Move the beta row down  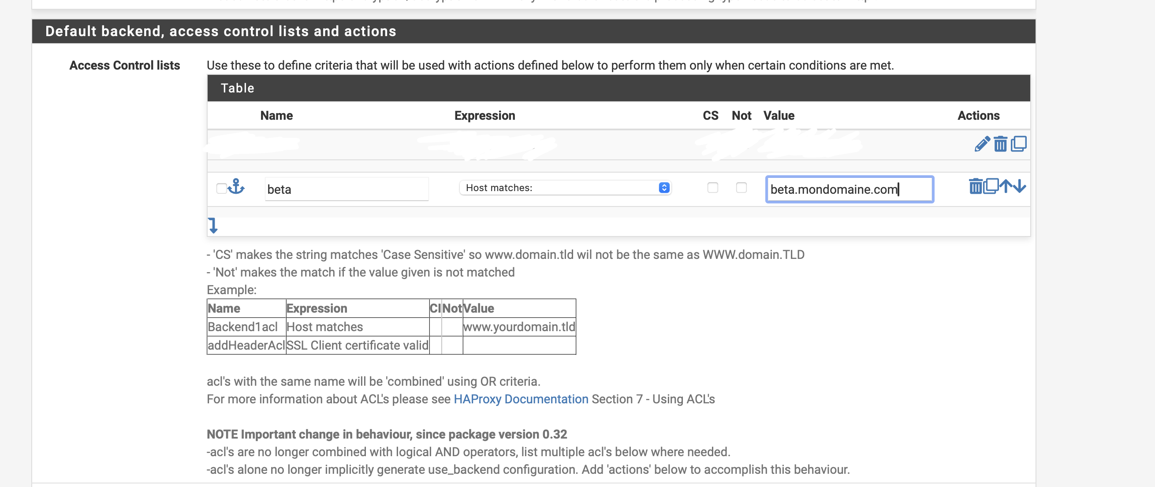click(1020, 186)
